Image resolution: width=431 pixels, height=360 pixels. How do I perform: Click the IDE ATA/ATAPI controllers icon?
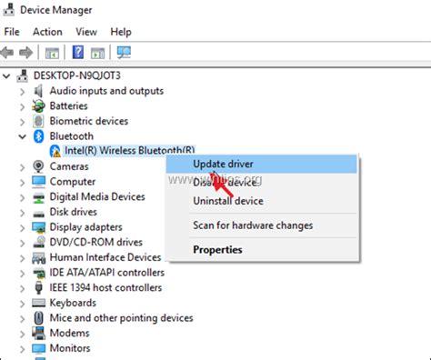click(39, 273)
